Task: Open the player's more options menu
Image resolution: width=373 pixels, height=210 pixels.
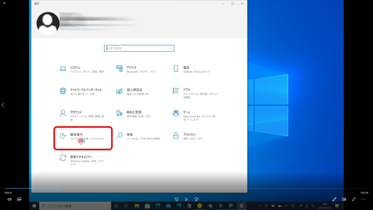Action: (x=363, y=199)
